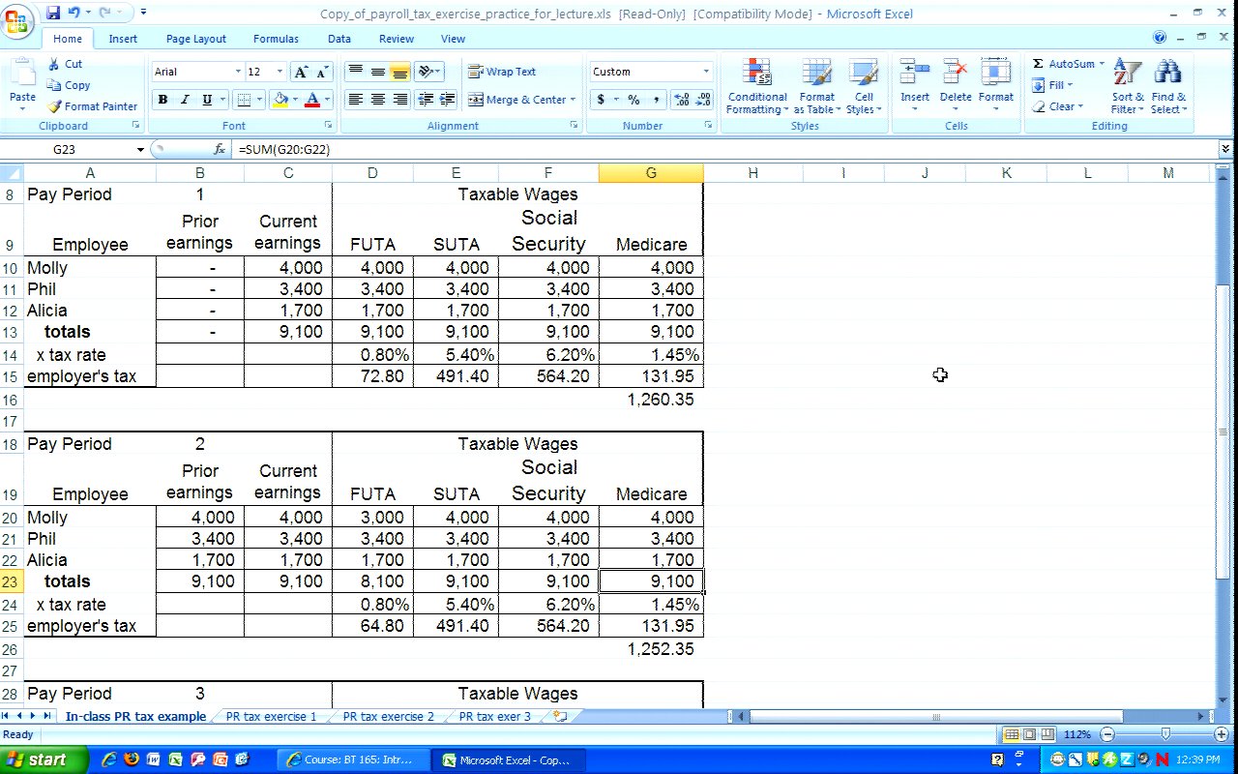The width and height of the screenshot is (1238, 774).
Task: Click the Center align icon
Action: click(378, 100)
